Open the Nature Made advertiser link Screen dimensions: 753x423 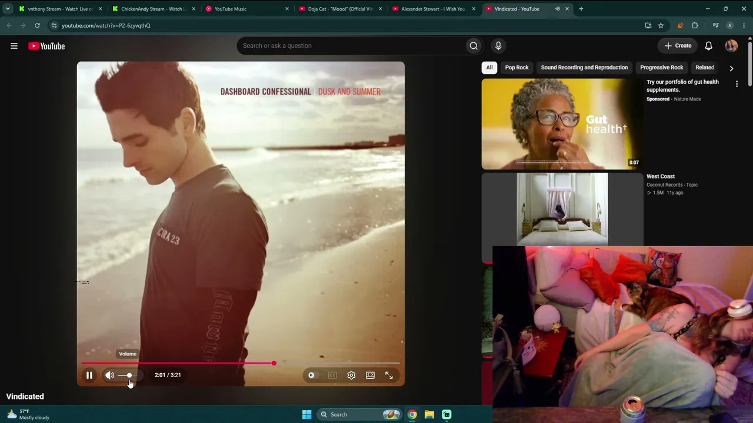[x=687, y=99]
